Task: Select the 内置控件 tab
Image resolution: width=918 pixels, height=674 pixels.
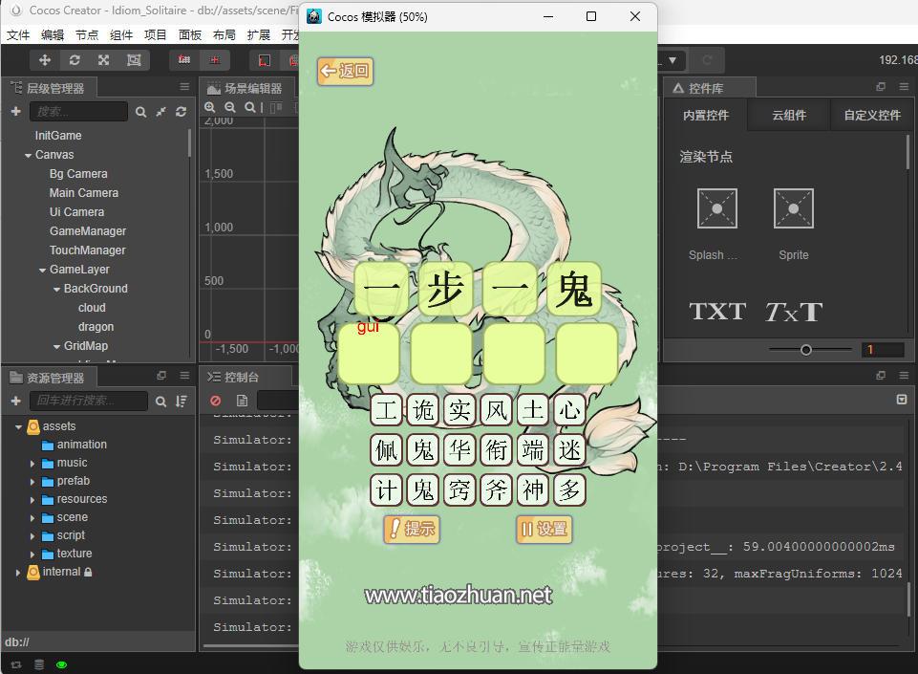Action: [x=706, y=115]
